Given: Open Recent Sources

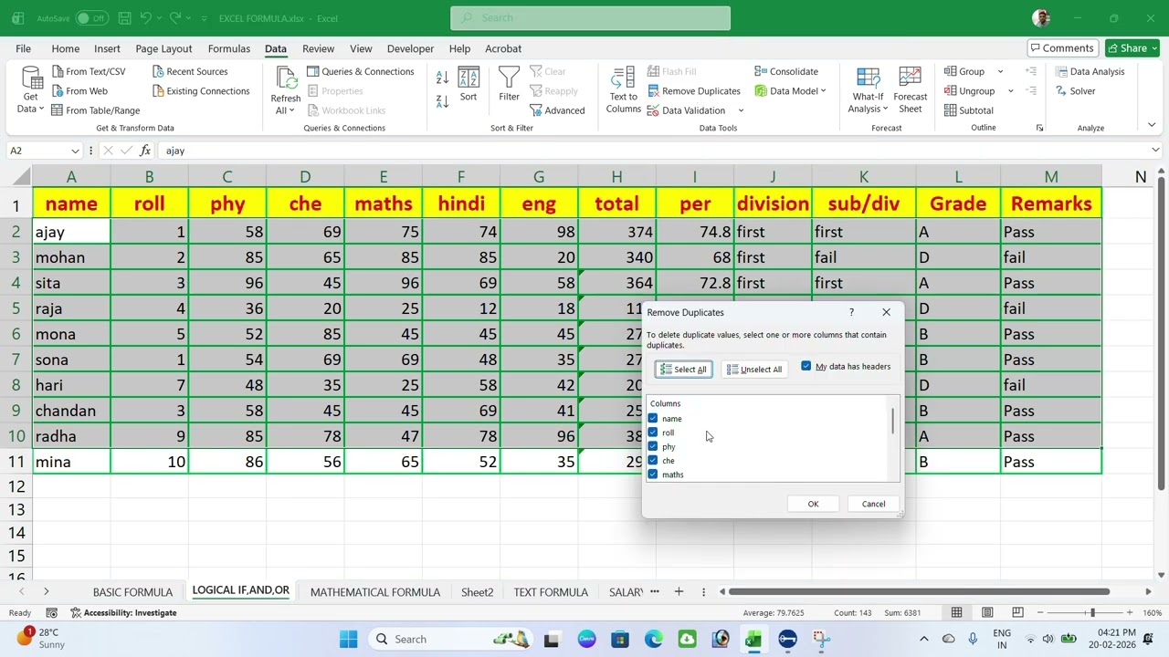Looking at the screenshot, I should [190, 71].
